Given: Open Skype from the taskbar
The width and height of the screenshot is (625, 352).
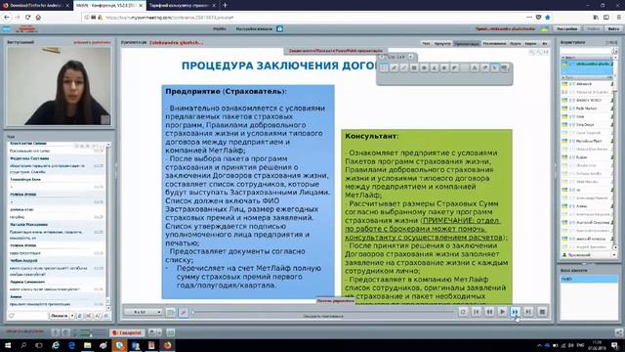Looking at the screenshot, I should point(119,345).
